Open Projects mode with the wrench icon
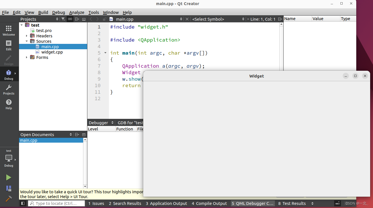This screenshot has height=208, width=373. click(9, 89)
